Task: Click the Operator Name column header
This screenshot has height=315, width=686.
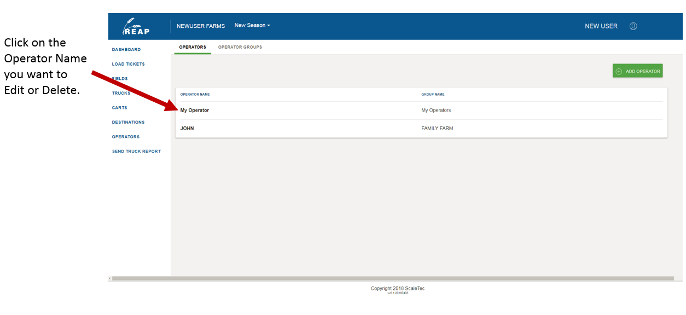Action: [x=195, y=95]
